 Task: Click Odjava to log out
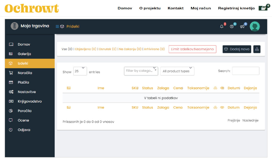click(x=30, y=130)
